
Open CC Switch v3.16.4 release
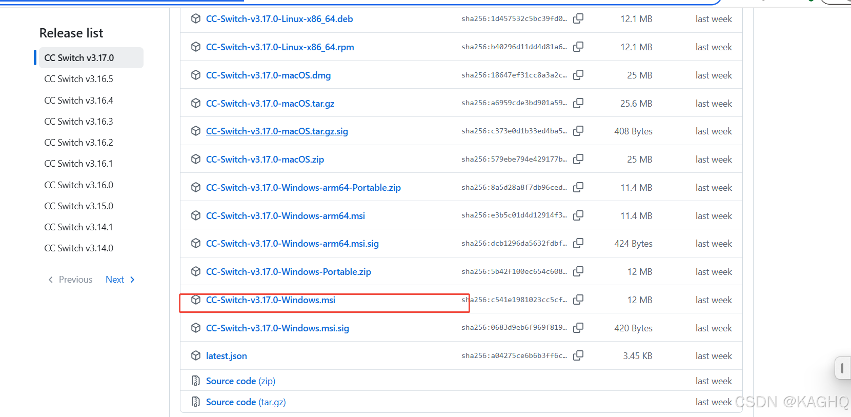coord(78,101)
